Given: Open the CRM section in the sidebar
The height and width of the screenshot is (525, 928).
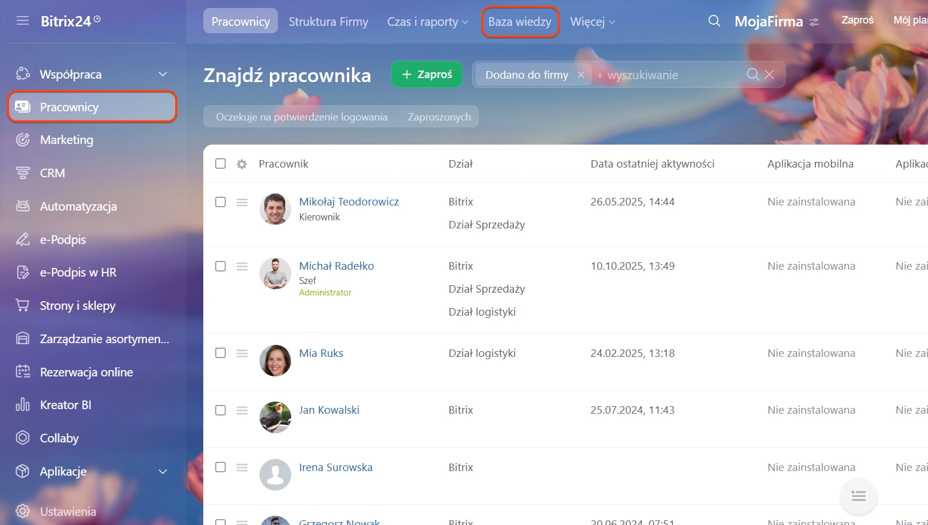Looking at the screenshot, I should (52, 173).
